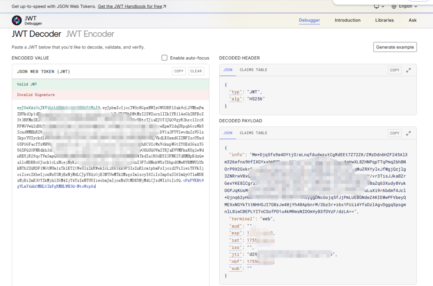Viewport: 433px width, 286px height.
Task: Click the "web" terminal value
Action: [x=266, y=219]
